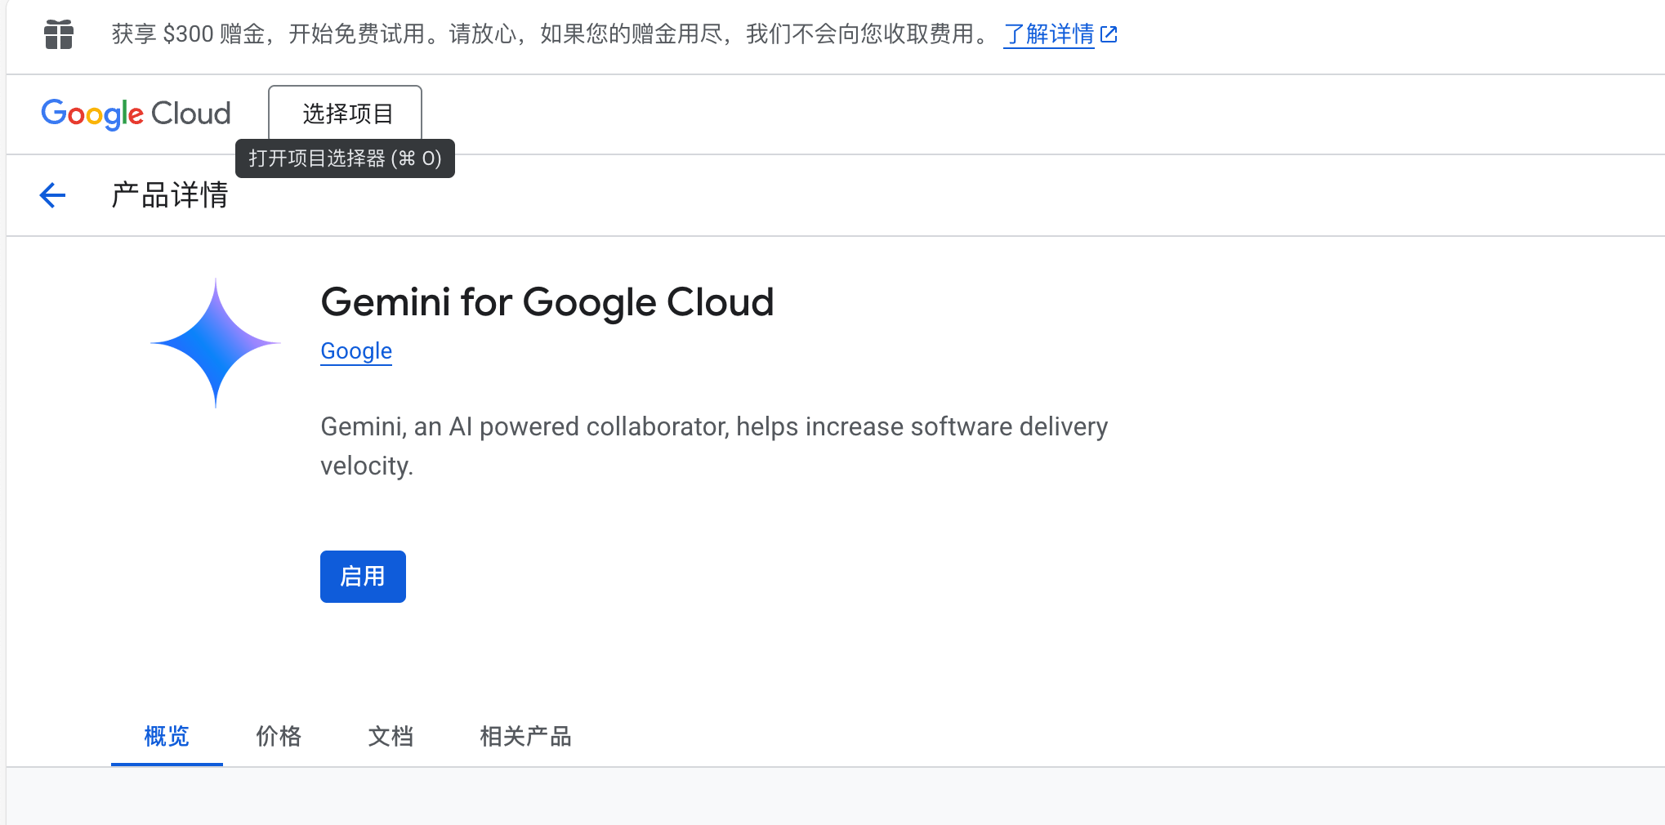Viewport: 1665px width, 825px height.
Task: Click the Gemini for Google Cloud title
Action: point(547,302)
